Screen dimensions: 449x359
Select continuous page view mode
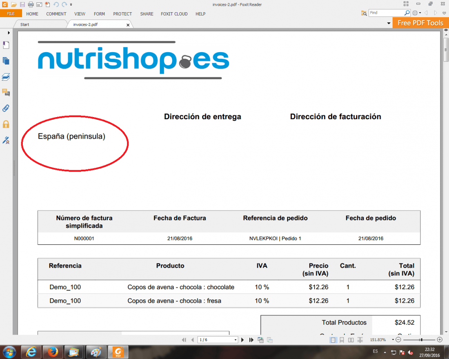click(x=342, y=340)
